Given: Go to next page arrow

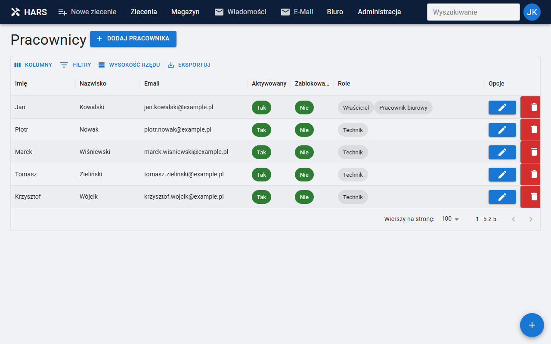Looking at the screenshot, I should pos(531,219).
